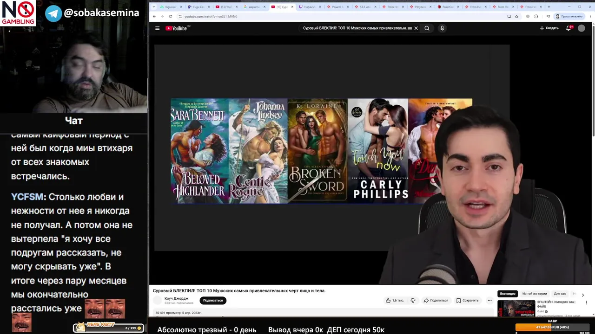Open the YouTube account avatar menu
This screenshot has width=595, height=334.
click(x=582, y=28)
